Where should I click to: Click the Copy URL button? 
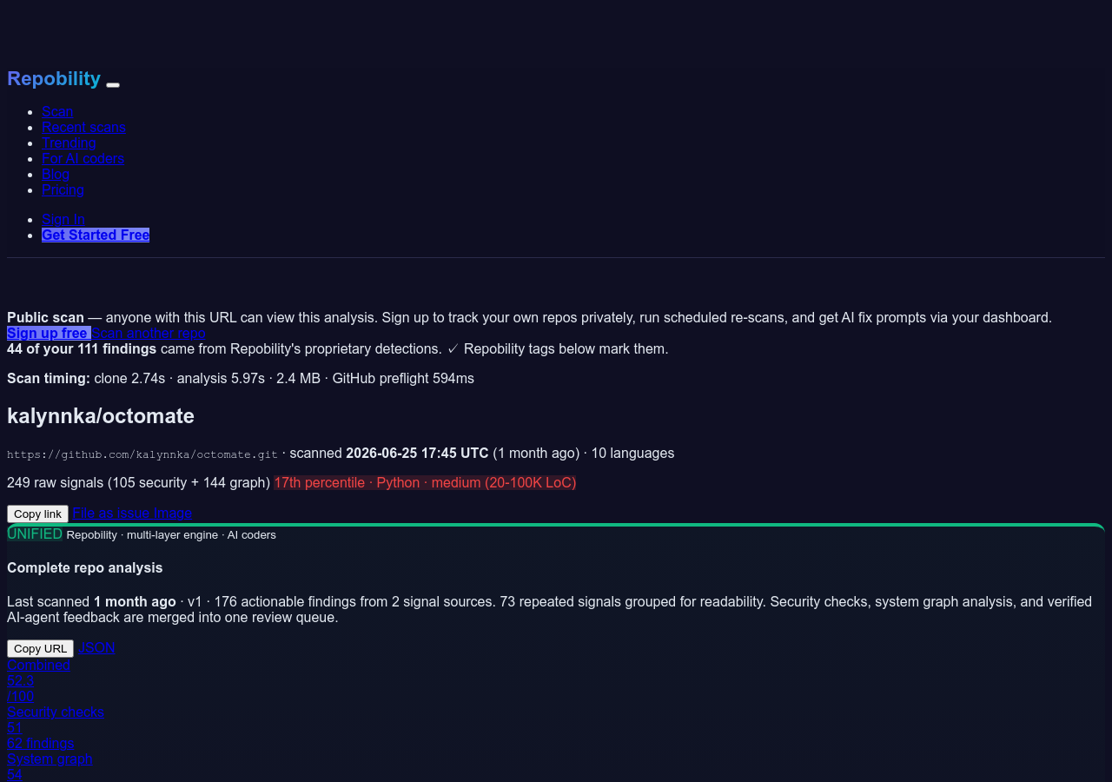pyautogui.click(x=40, y=648)
